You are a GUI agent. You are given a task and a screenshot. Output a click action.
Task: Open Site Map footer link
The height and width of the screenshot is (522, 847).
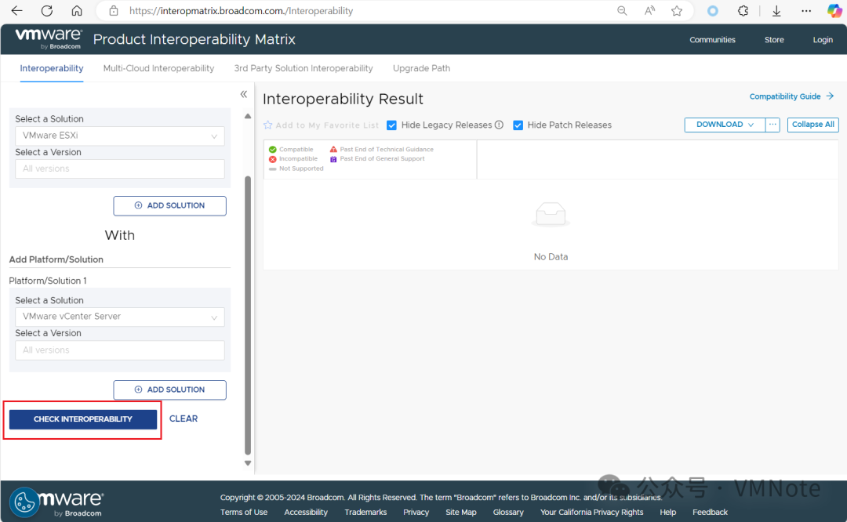coord(461,513)
